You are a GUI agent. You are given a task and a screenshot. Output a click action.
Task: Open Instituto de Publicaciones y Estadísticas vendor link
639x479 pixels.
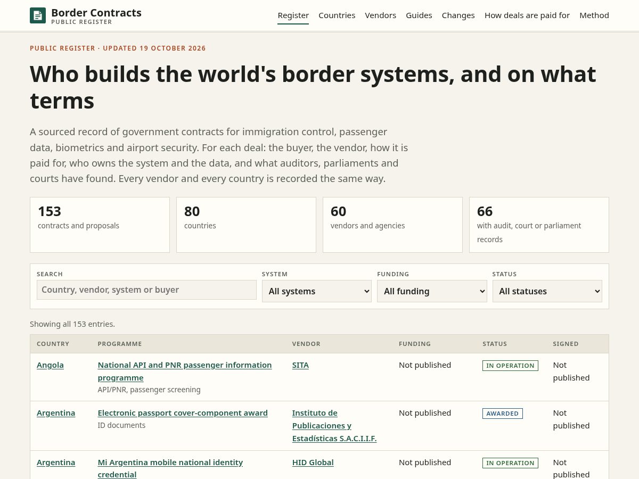334,426
